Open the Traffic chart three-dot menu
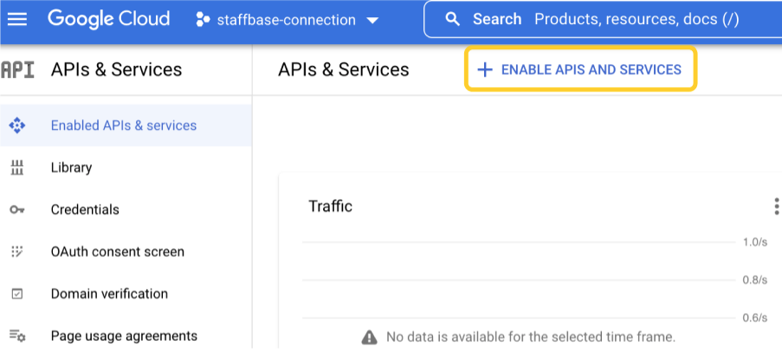 coord(776,206)
